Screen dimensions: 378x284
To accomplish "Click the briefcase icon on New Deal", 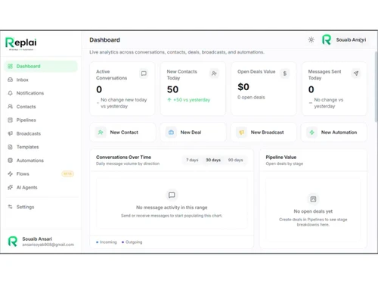I will click(x=171, y=133).
